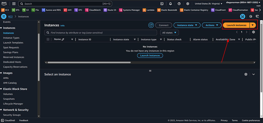Toggle the blue split panel view icon

pos(242,16)
